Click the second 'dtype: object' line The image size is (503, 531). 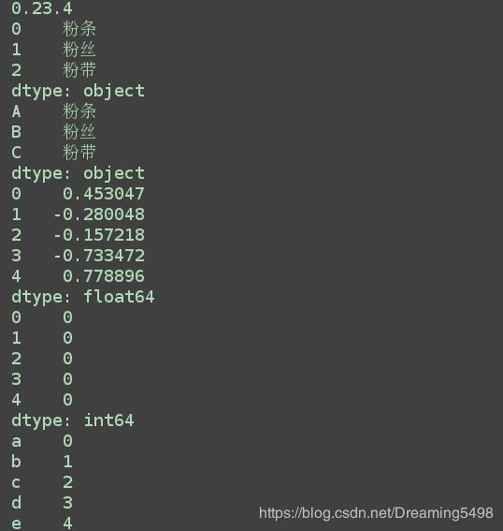click(79, 173)
